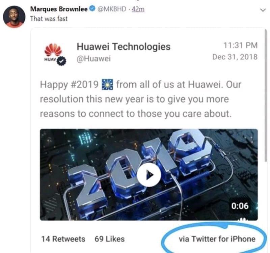Viewport: 270px width, 253px height.
Task: Click via Twitter for iPhone source label
Action: point(217,239)
